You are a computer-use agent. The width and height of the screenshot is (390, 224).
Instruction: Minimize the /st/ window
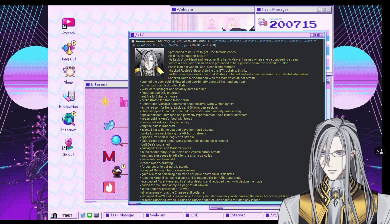click(x=312, y=35)
